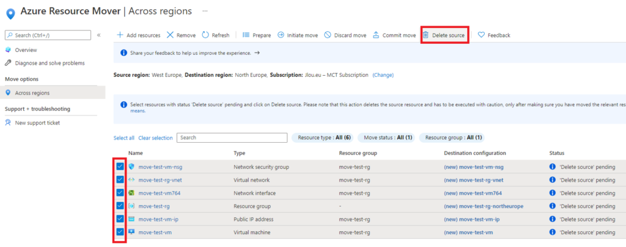
Task: Click 'Network interface' type cell text
Action: tap(254, 193)
